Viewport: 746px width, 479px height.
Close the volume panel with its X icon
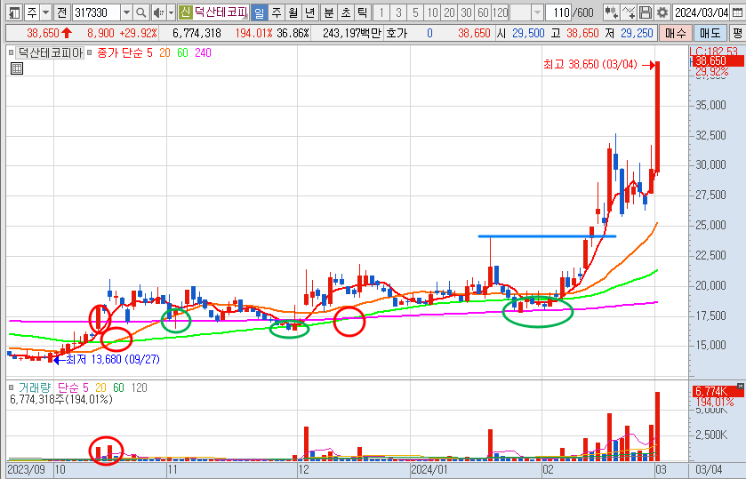pos(741,387)
